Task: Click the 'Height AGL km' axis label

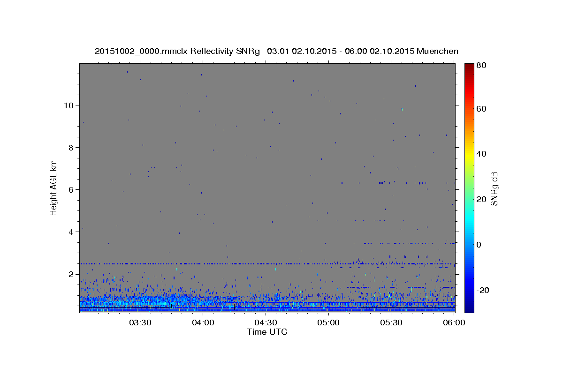Action: [x=54, y=187]
